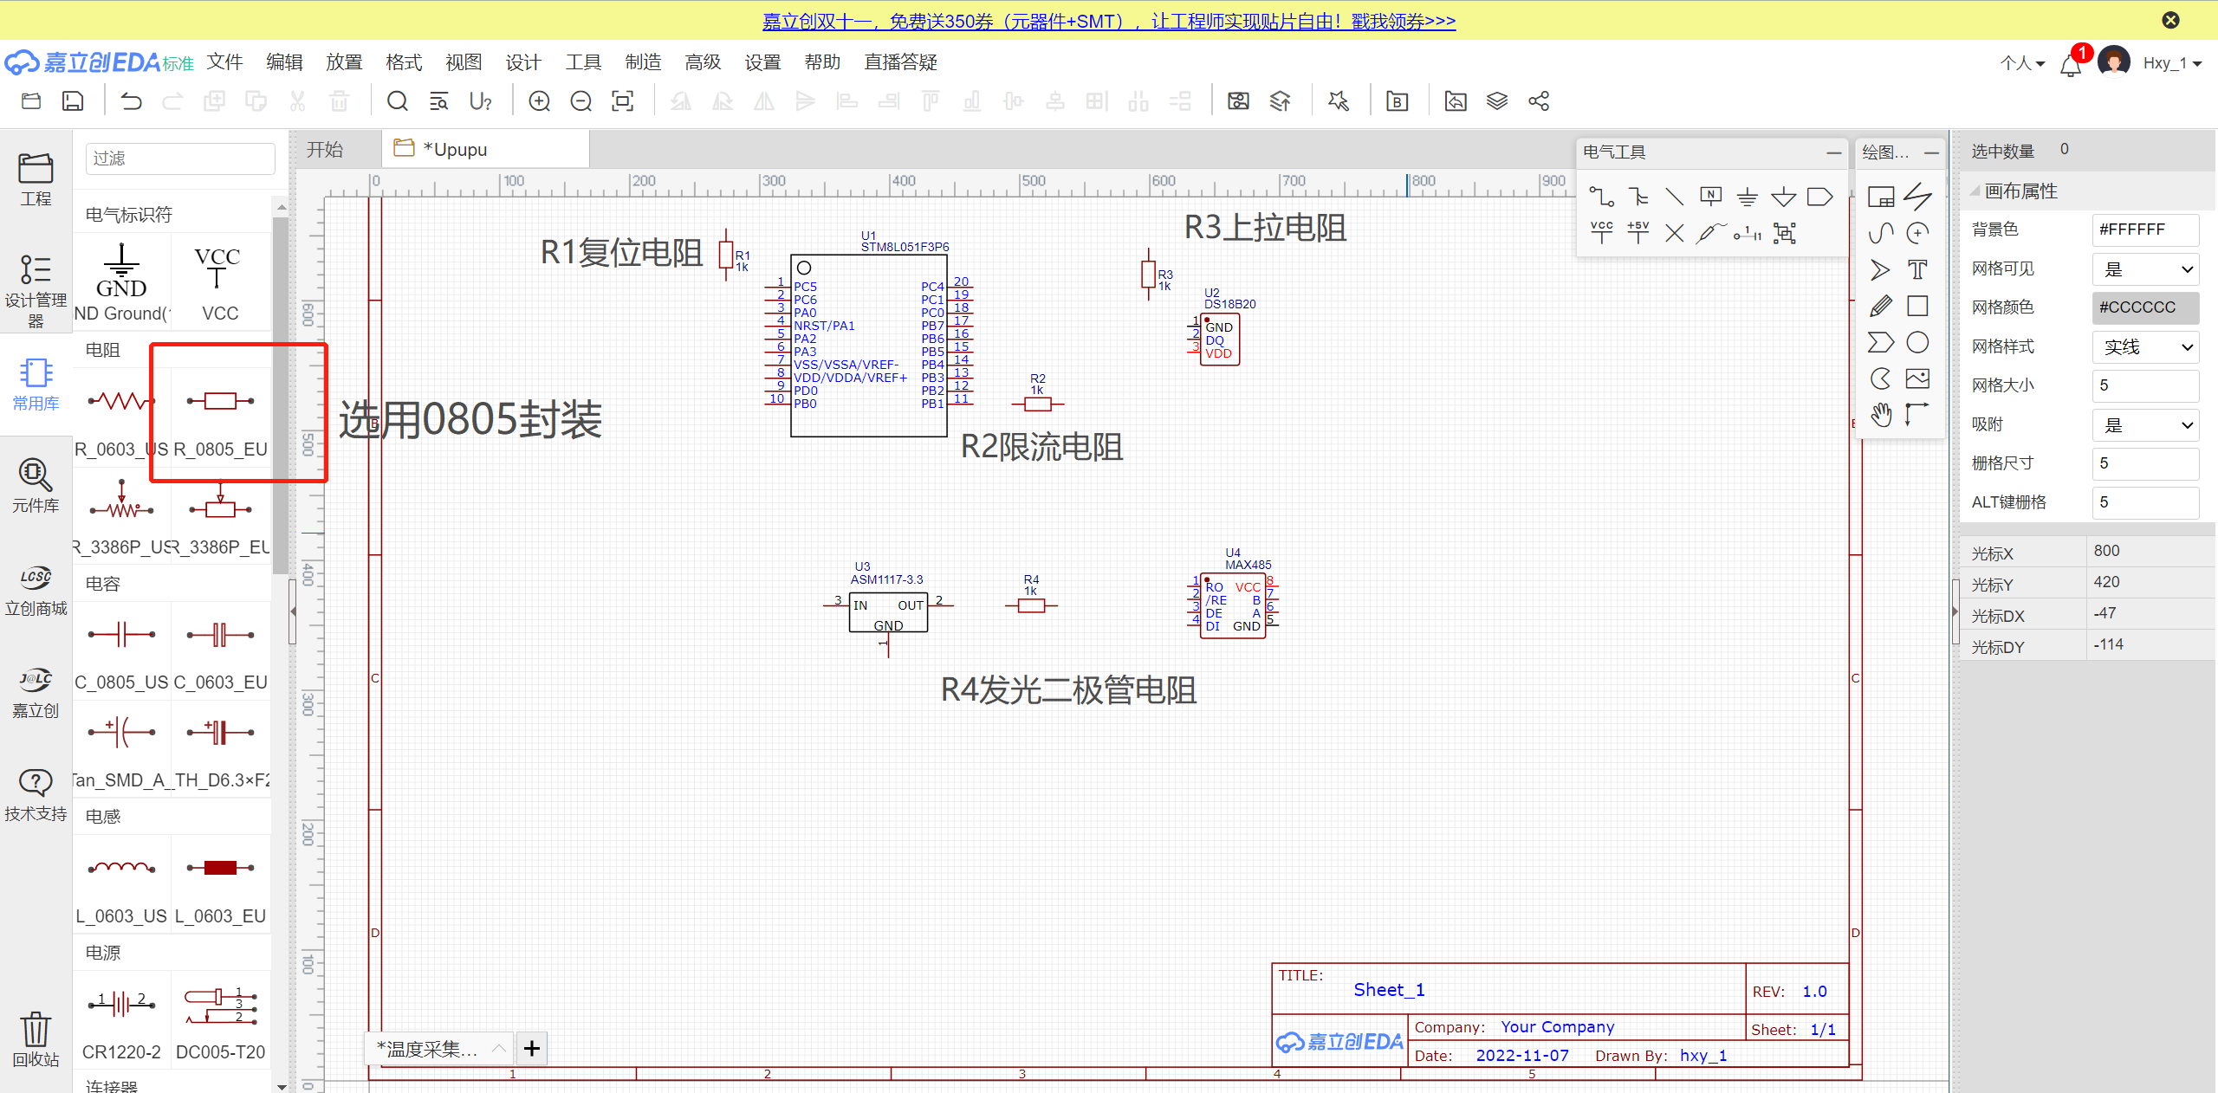Select the ellipse tool in drawing tools
This screenshot has height=1093, width=2218.
(1917, 342)
